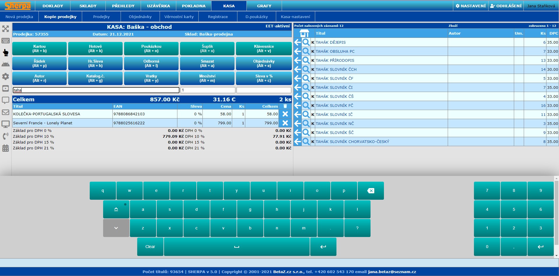The width and height of the screenshot is (559, 276).
Task: Open magnifier detail for TAHÁK SLOVNÍK FČ
Action: click(306, 105)
